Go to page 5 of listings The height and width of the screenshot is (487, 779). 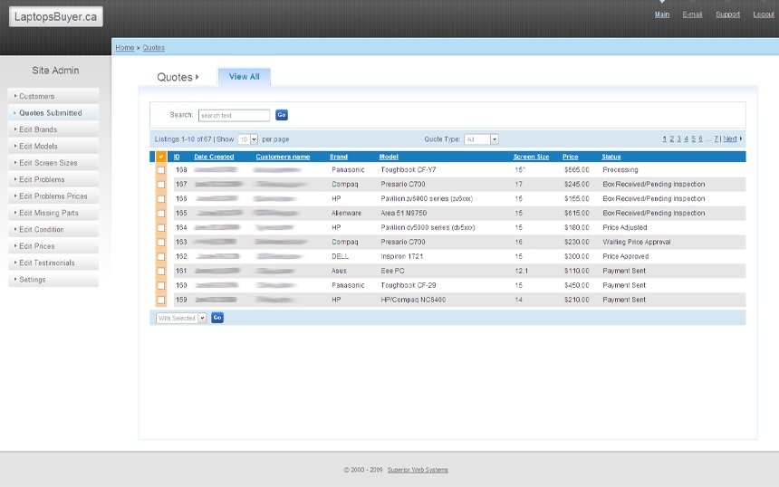694,139
